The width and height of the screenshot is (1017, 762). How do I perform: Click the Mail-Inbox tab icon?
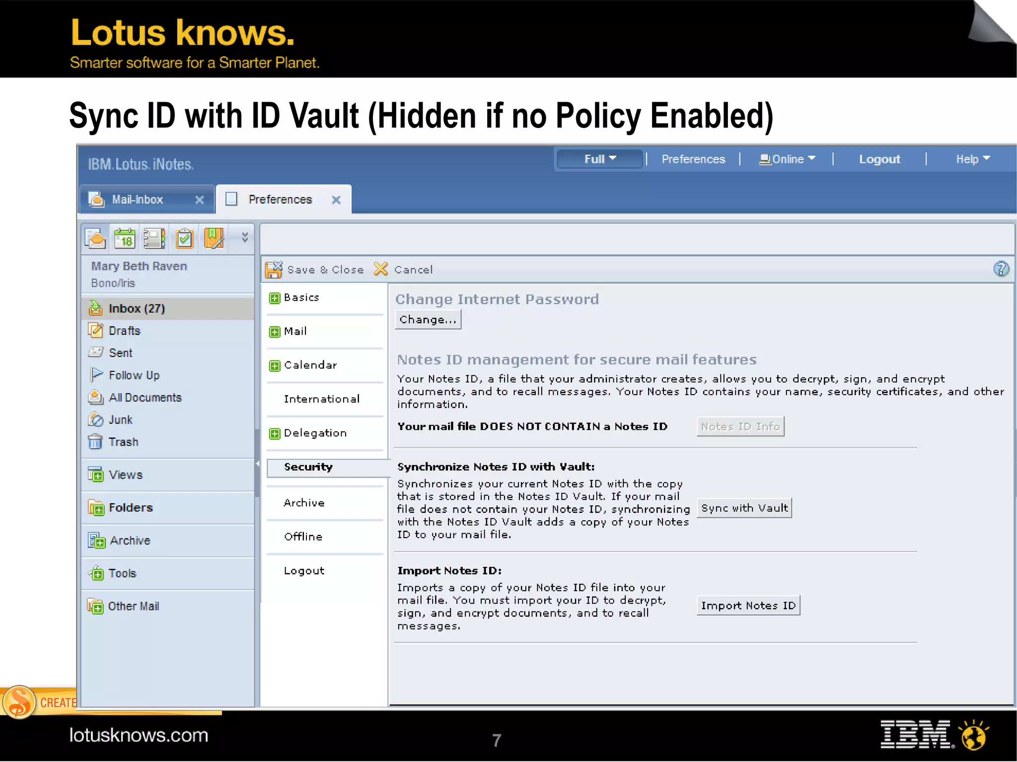(96, 200)
